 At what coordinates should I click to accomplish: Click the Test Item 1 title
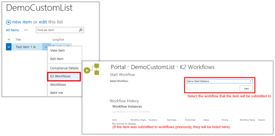[x=24, y=47]
